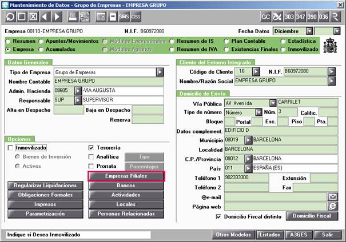346x242 pixels.
Task: Select the Resumen de IVA radio option
Action: pos(172,50)
